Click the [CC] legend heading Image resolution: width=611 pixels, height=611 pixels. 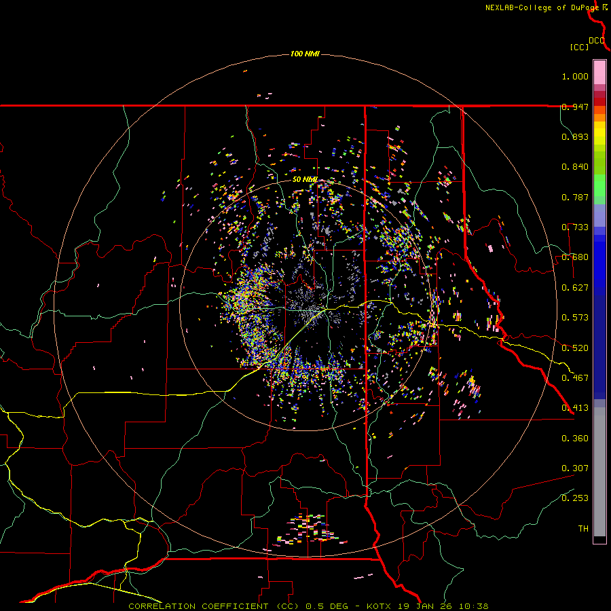(580, 47)
